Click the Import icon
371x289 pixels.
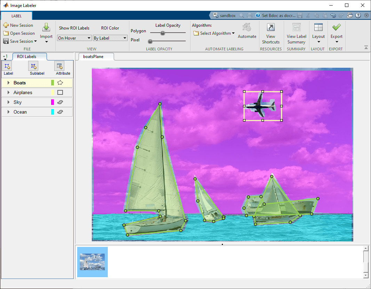[46, 28]
